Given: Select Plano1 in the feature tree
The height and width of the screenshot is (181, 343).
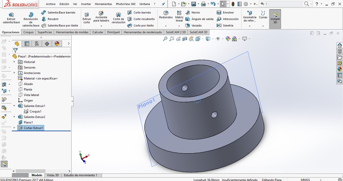Looking at the screenshot, I should pyautogui.click(x=28, y=122).
